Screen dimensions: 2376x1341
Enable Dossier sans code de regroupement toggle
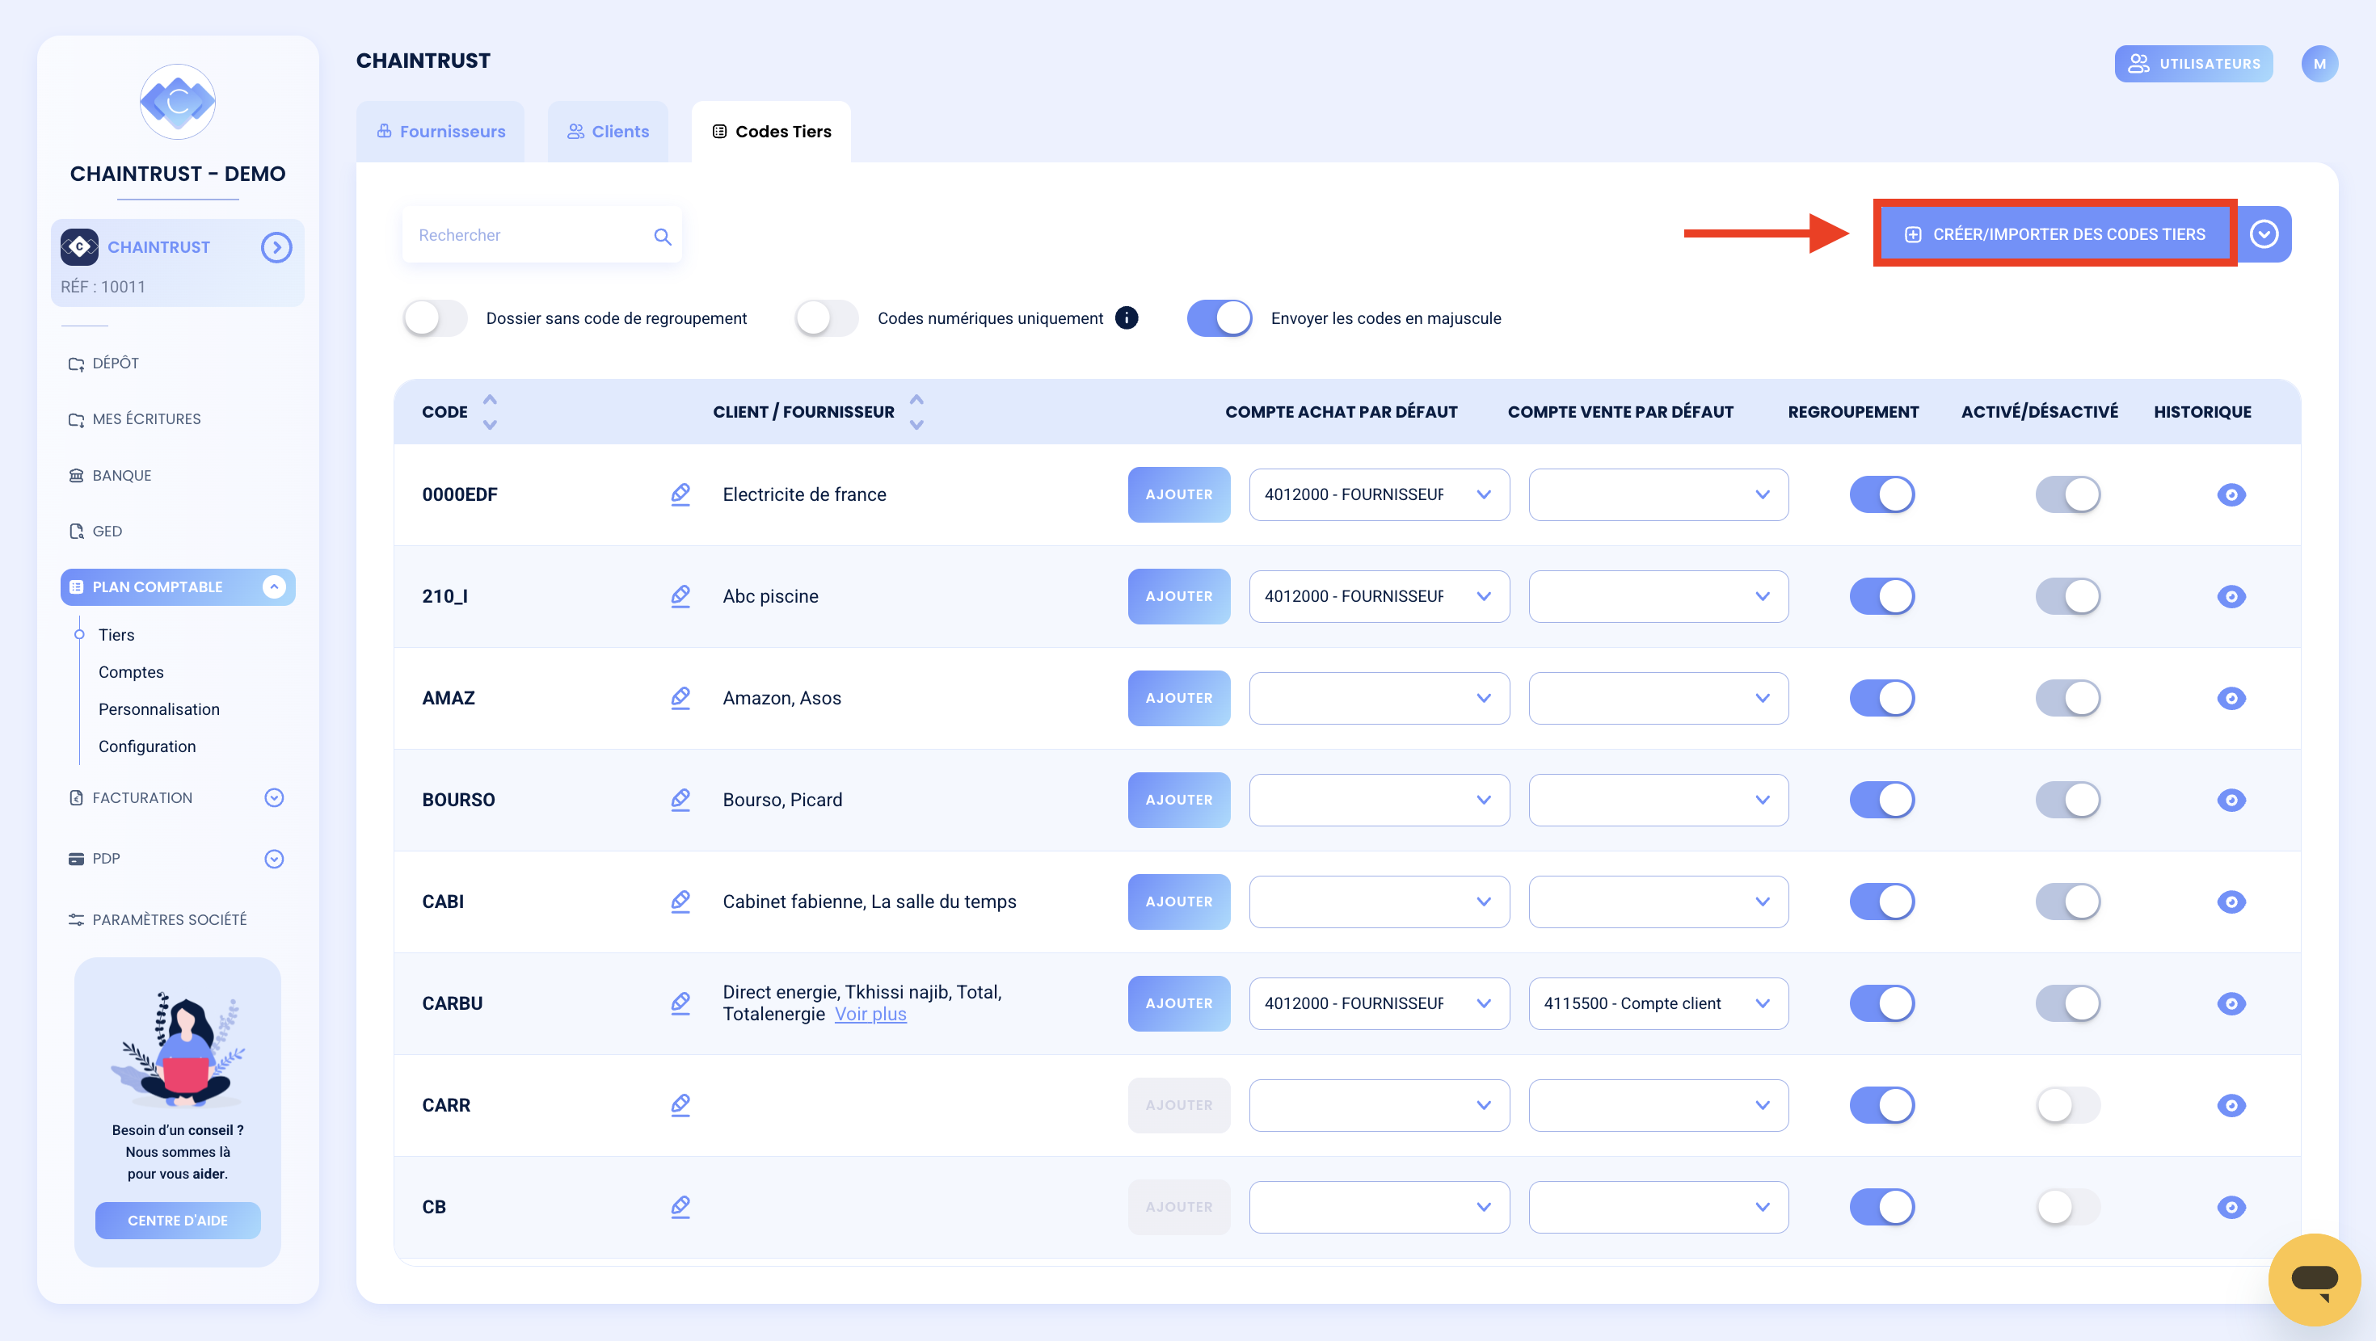pyautogui.click(x=436, y=318)
